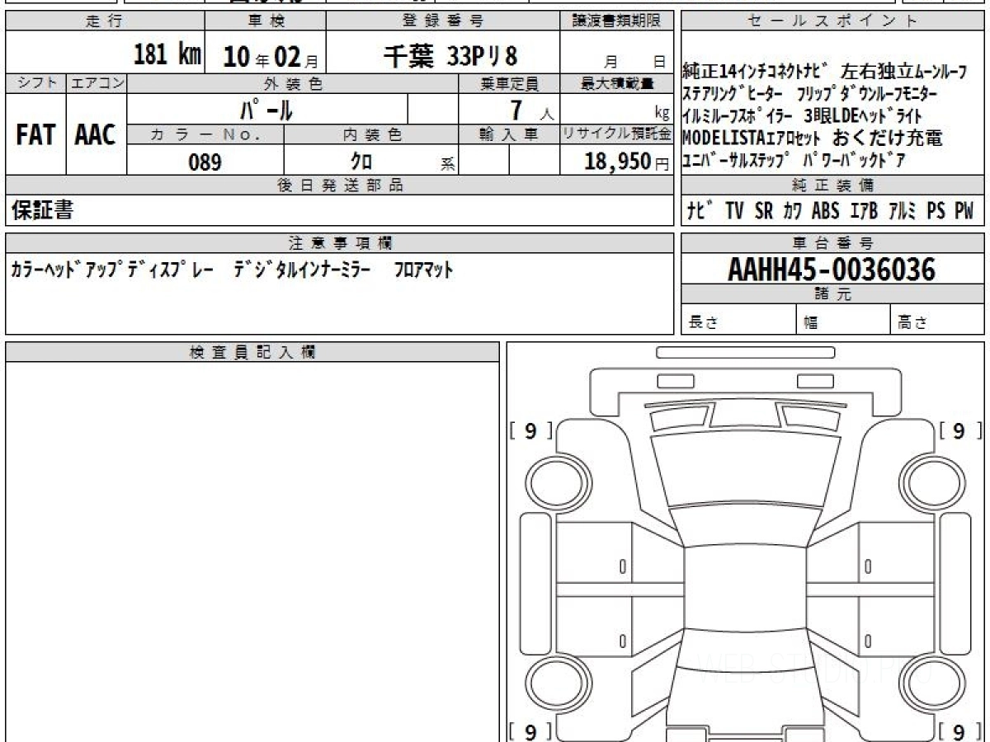Select equipment code "SR"
Screen dimensions: 990x742
pyautogui.click(x=764, y=211)
